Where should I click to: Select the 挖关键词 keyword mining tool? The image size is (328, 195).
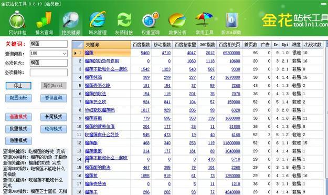click(71, 23)
